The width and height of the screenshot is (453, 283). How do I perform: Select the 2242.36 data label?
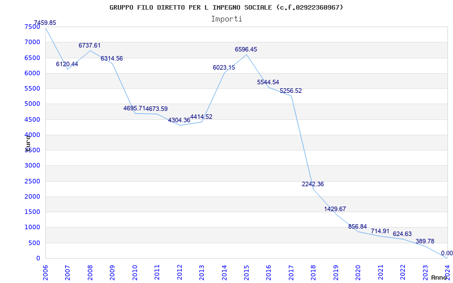(313, 184)
